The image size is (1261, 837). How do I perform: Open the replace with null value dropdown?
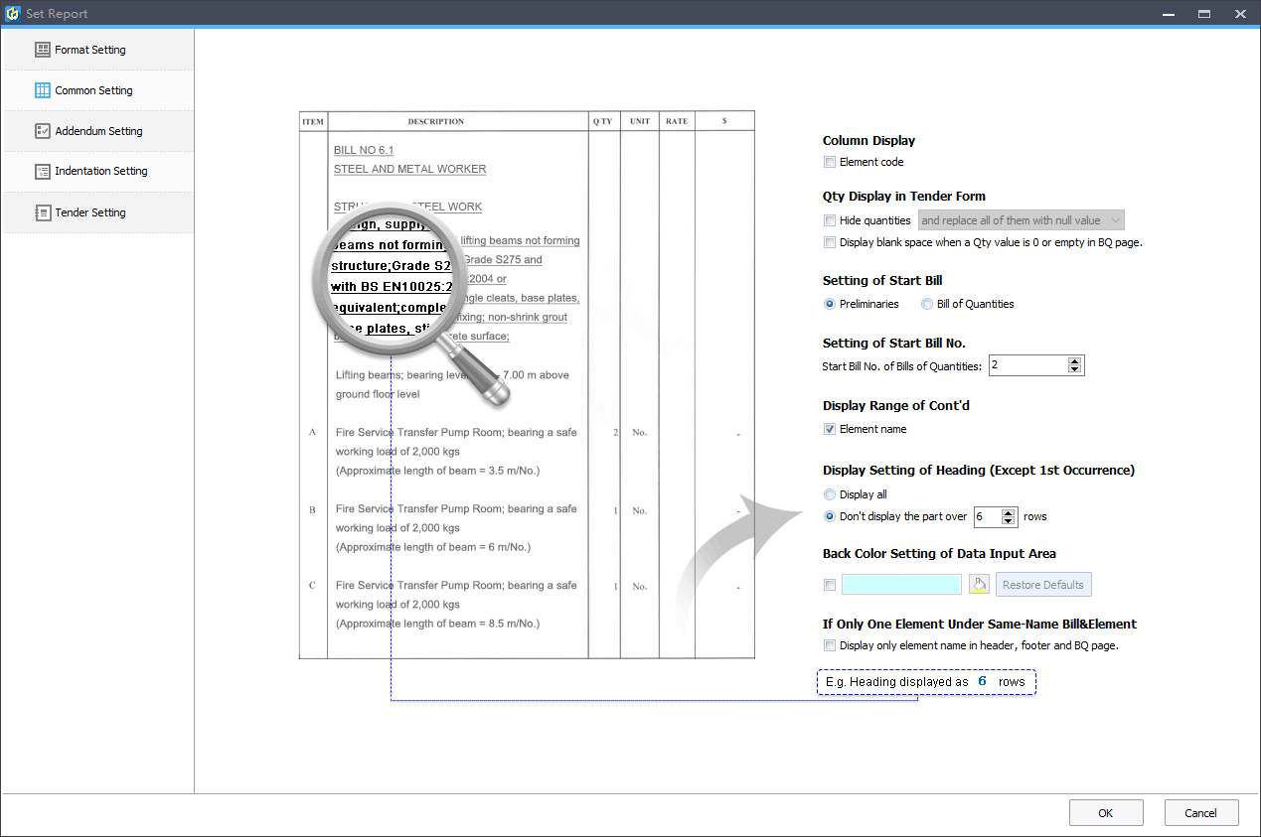(x=1022, y=220)
